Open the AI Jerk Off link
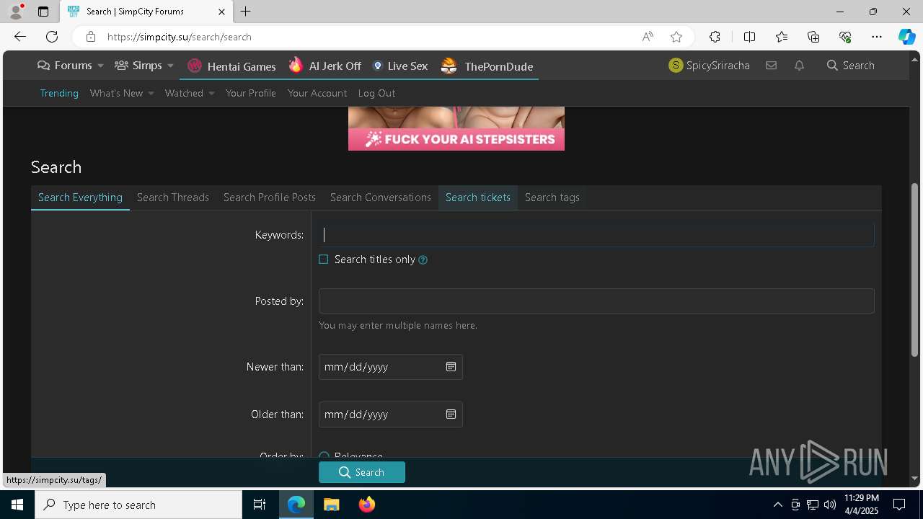 (x=325, y=66)
